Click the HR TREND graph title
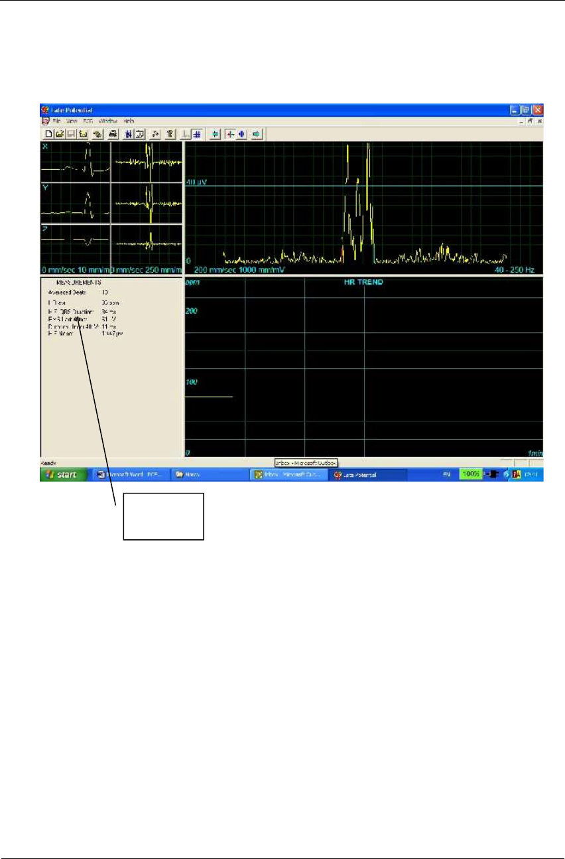 tap(363, 282)
